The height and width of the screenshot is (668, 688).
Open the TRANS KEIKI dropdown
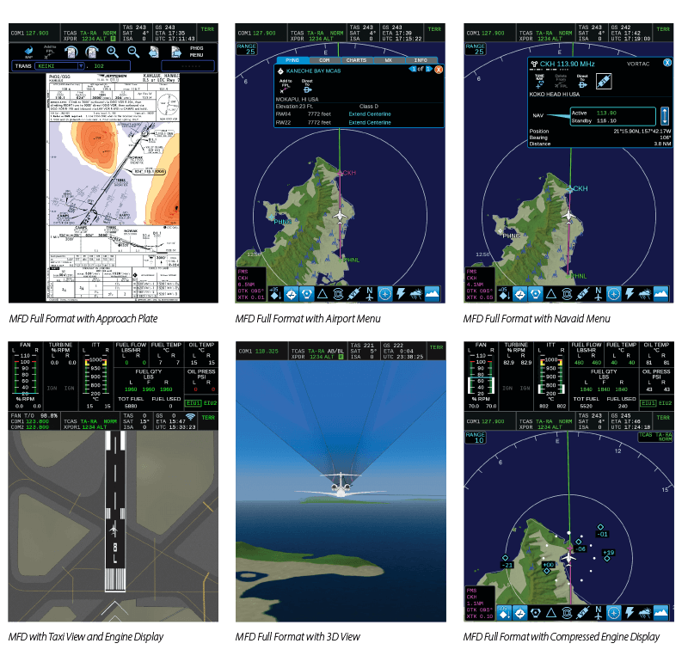pyautogui.click(x=82, y=64)
